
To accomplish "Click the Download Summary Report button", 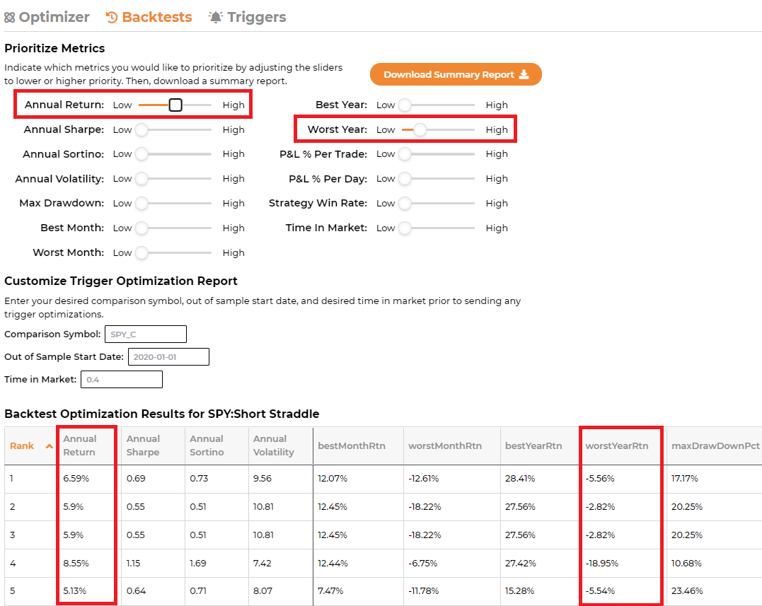I will pyautogui.click(x=456, y=74).
